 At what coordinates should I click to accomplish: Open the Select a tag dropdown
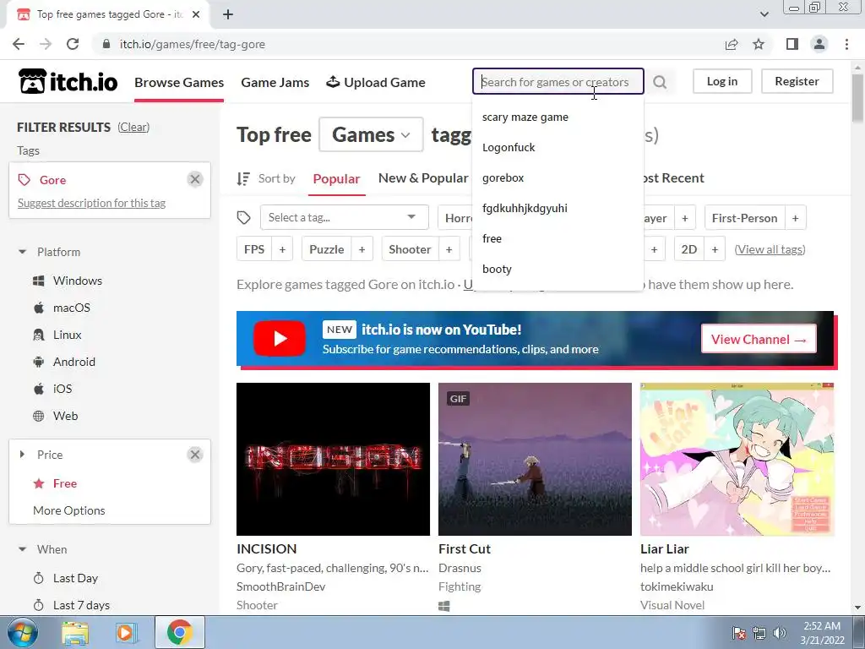coord(345,217)
